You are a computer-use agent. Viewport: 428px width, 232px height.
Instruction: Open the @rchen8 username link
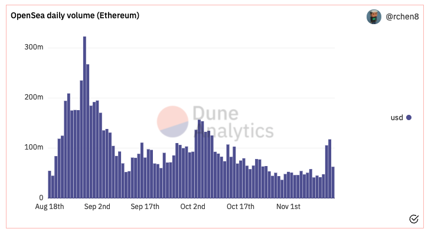click(402, 17)
